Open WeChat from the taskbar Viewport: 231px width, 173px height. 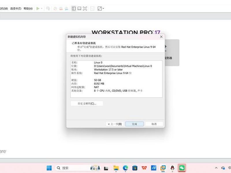(x=182, y=168)
